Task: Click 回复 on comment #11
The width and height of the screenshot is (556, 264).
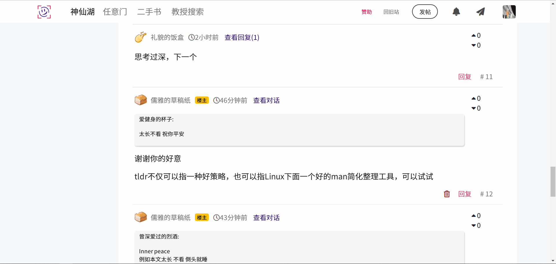Action: pos(464,77)
